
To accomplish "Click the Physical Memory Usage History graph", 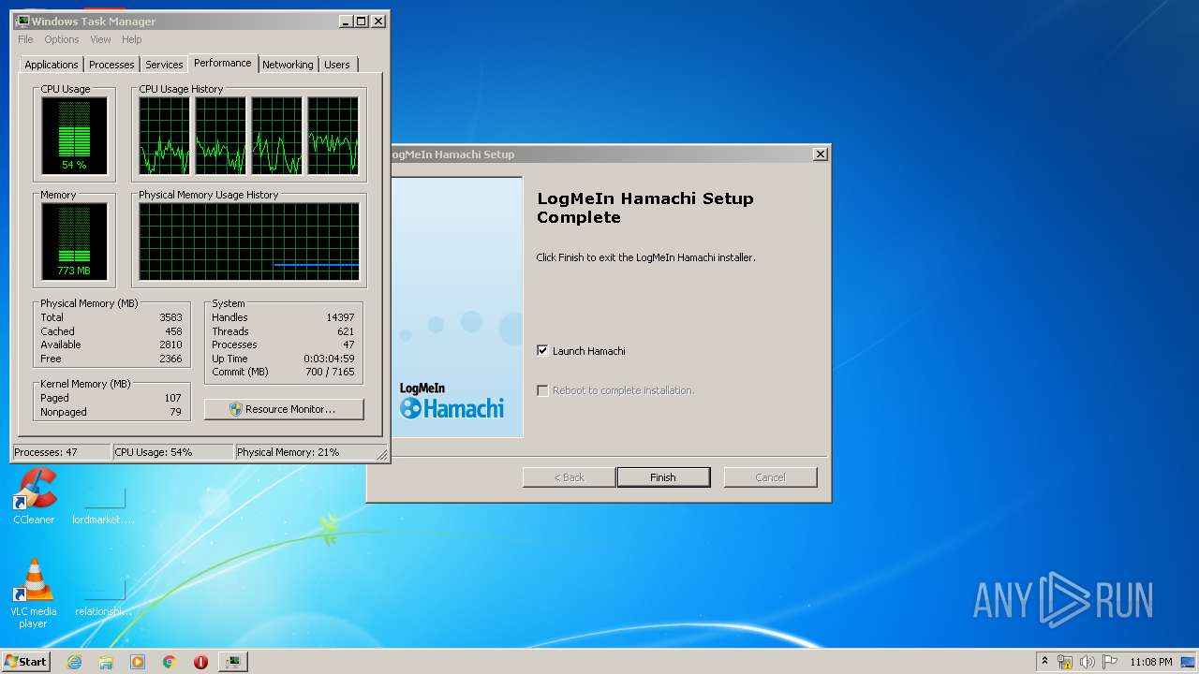I will point(249,242).
